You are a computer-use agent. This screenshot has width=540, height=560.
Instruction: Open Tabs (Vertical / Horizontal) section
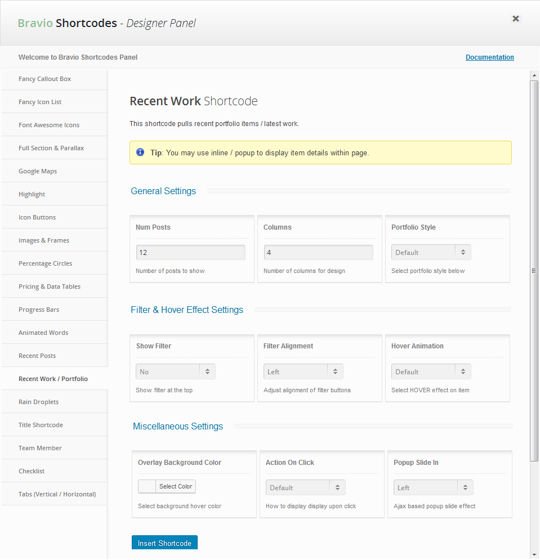point(57,494)
